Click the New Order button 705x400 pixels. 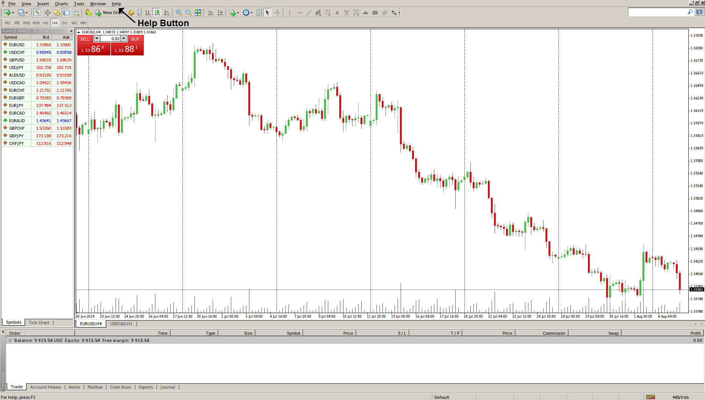pos(110,13)
